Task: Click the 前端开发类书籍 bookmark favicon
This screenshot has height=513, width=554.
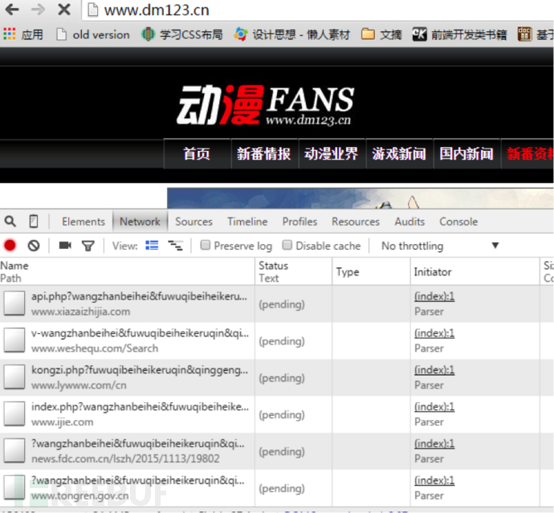Action: point(419,35)
